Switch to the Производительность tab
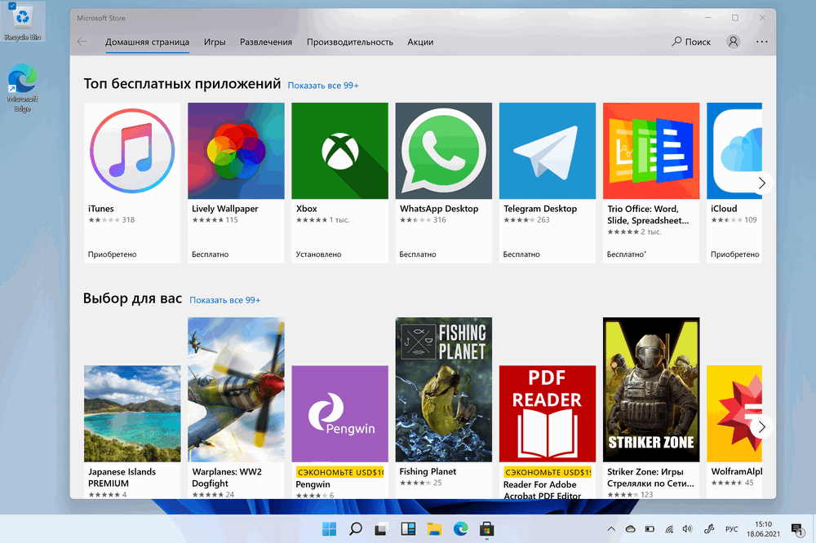 pos(350,42)
